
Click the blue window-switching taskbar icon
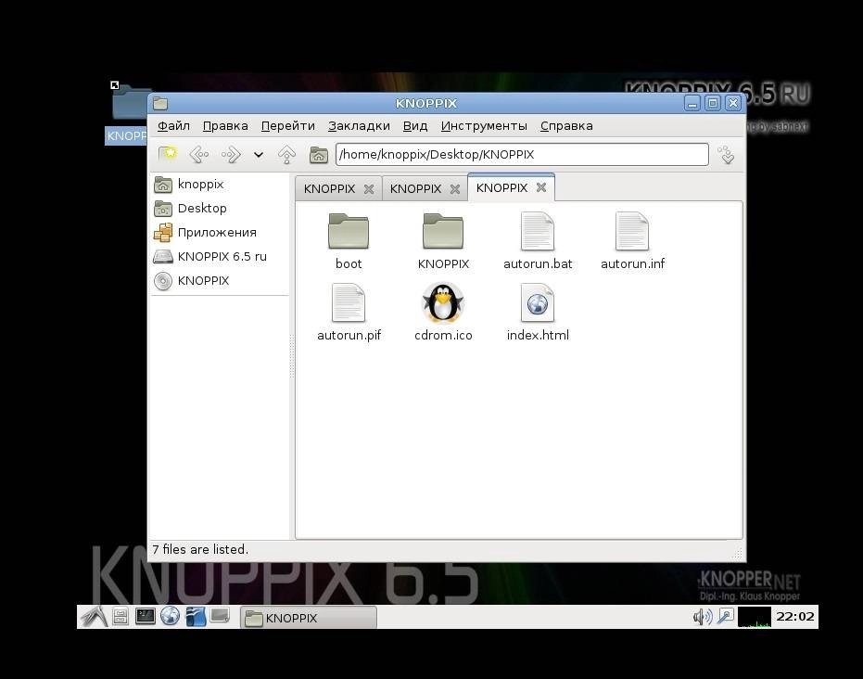pos(196,616)
